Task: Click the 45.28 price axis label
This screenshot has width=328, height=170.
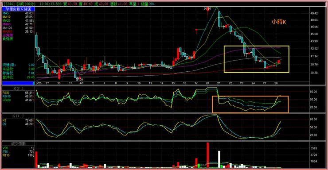Action: (314, 34)
